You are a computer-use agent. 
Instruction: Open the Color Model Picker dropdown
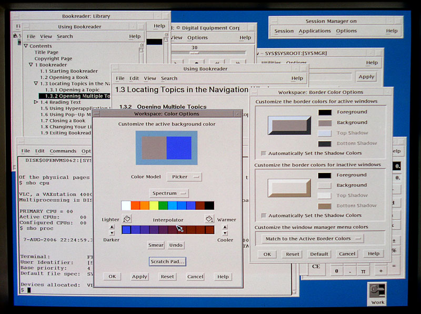[184, 177]
